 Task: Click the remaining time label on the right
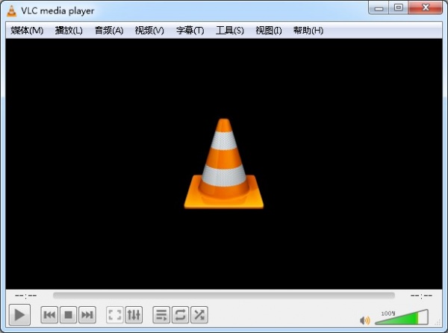[x=421, y=296]
